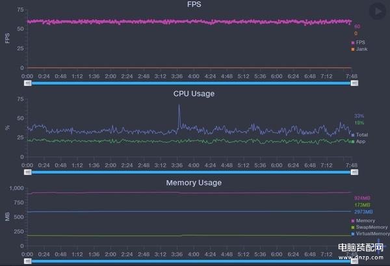Toggle the FPS series in legend

click(x=358, y=42)
